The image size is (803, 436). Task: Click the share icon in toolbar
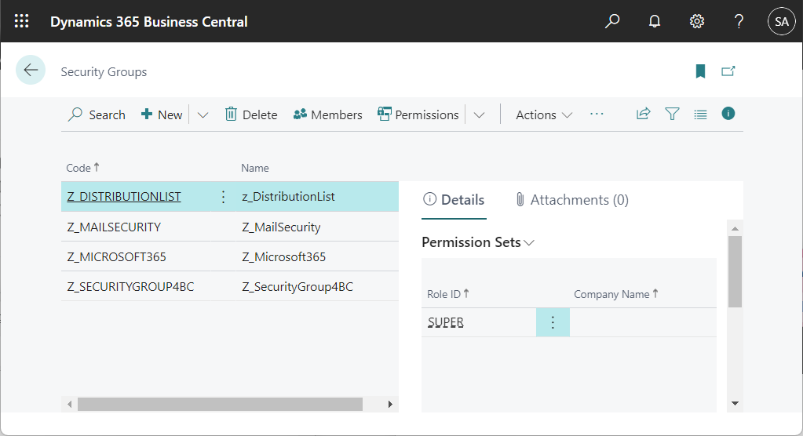(644, 114)
